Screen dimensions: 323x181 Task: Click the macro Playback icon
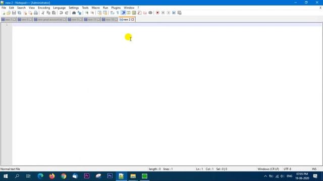tap(168, 13)
